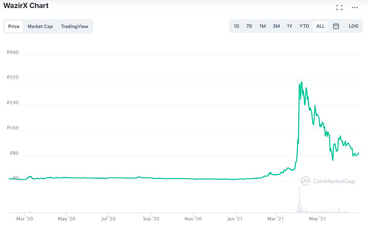The image size is (368, 225).
Task: Select the 1D time range
Action: click(236, 27)
